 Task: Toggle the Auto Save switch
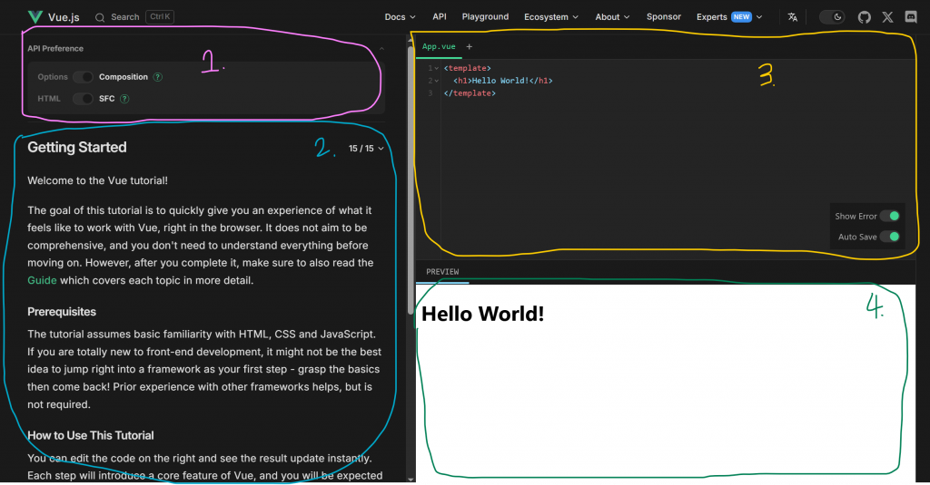(x=890, y=237)
